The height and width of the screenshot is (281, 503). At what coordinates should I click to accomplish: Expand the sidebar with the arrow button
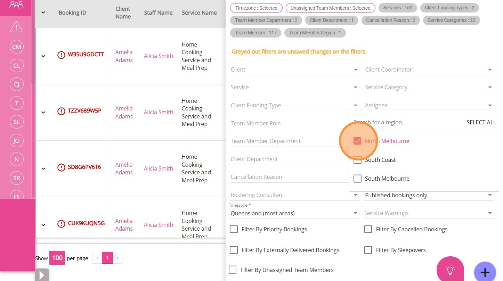coord(42,275)
